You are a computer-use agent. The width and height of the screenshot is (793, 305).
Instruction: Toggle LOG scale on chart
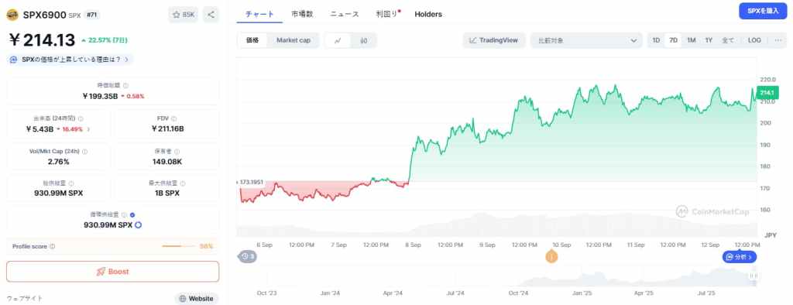tap(754, 40)
